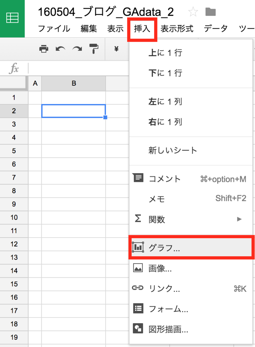Open the Google Sheets home icon
This screenshot has width=255, height=347.
pyautogui.click(x=12, y=18)
